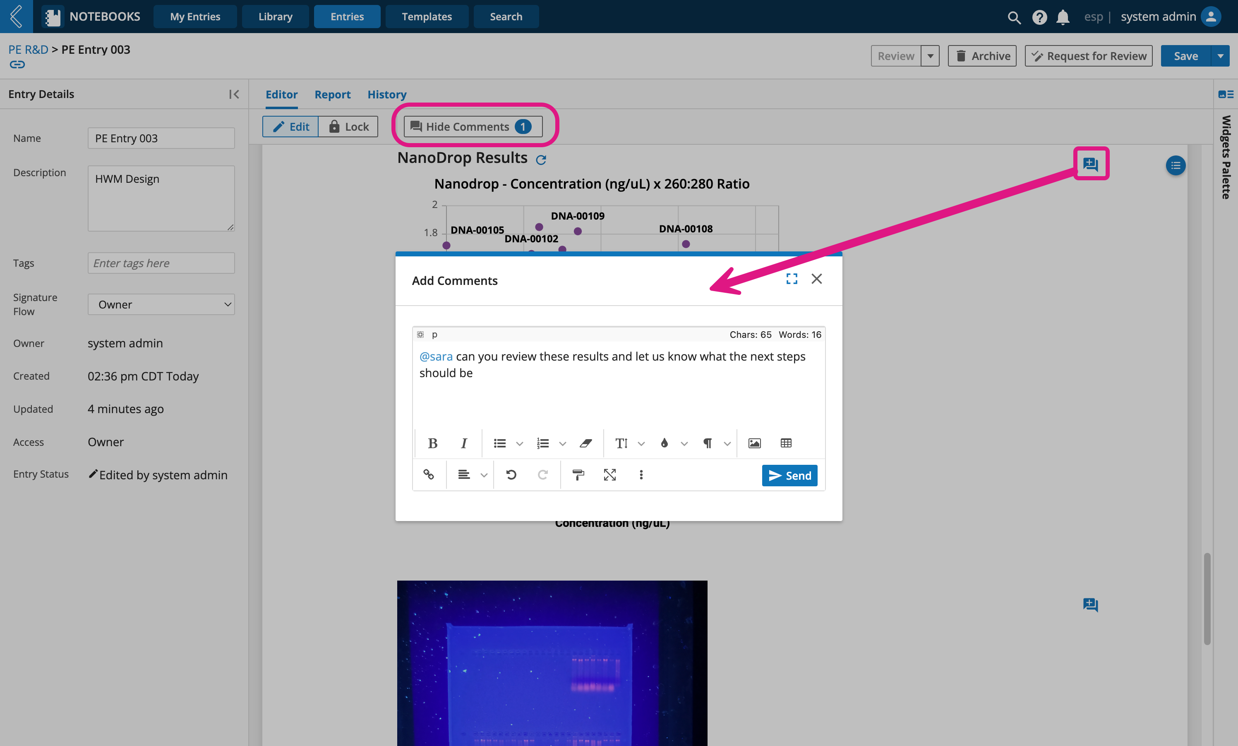The height and width of the screenshot is (746, 1238).
Task: Open the PE R&D breadcrumb link
Action: 28,49
